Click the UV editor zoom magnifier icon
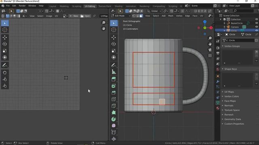This screenshot has width=259, height=145. [104, 23]
